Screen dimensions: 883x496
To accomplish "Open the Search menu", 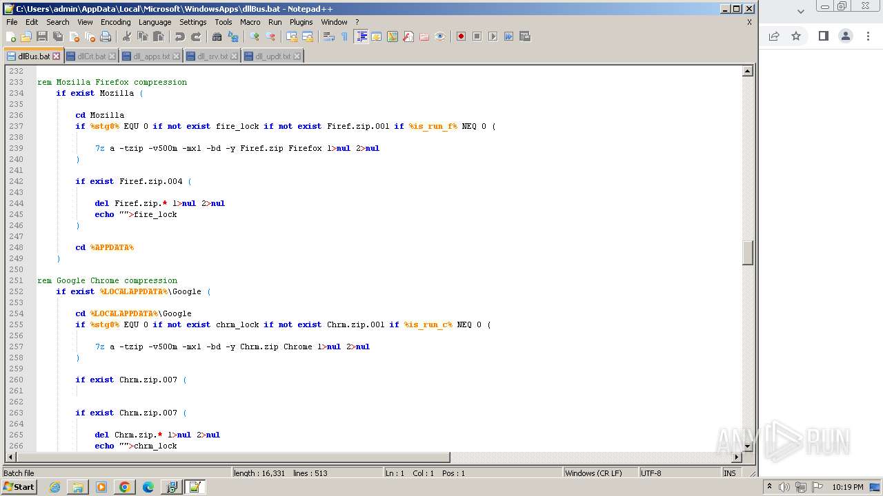I will click(58, 22).
